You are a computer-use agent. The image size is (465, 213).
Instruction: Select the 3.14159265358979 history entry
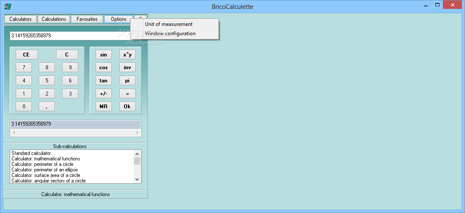pyautogui.click(x=75, y=124)
